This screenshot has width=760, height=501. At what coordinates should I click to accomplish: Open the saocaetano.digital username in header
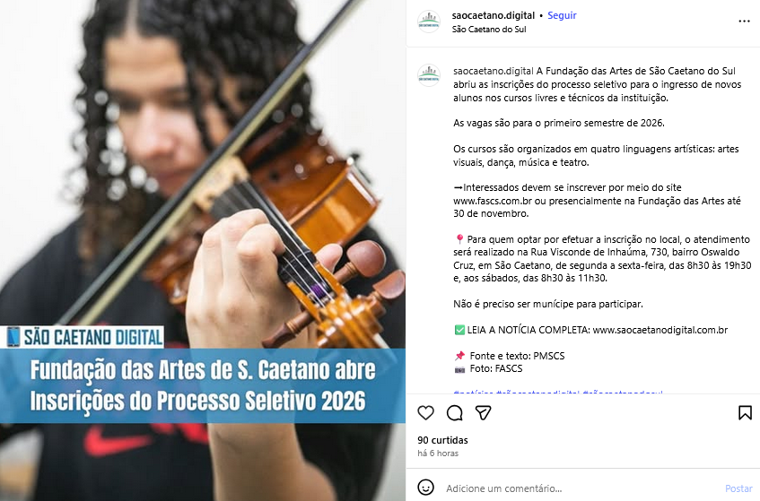click(494, 15)
